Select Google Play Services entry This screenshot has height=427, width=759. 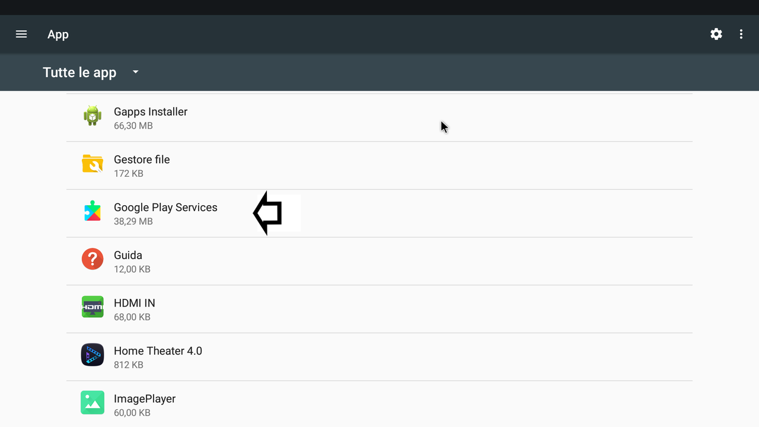[379, 213]
